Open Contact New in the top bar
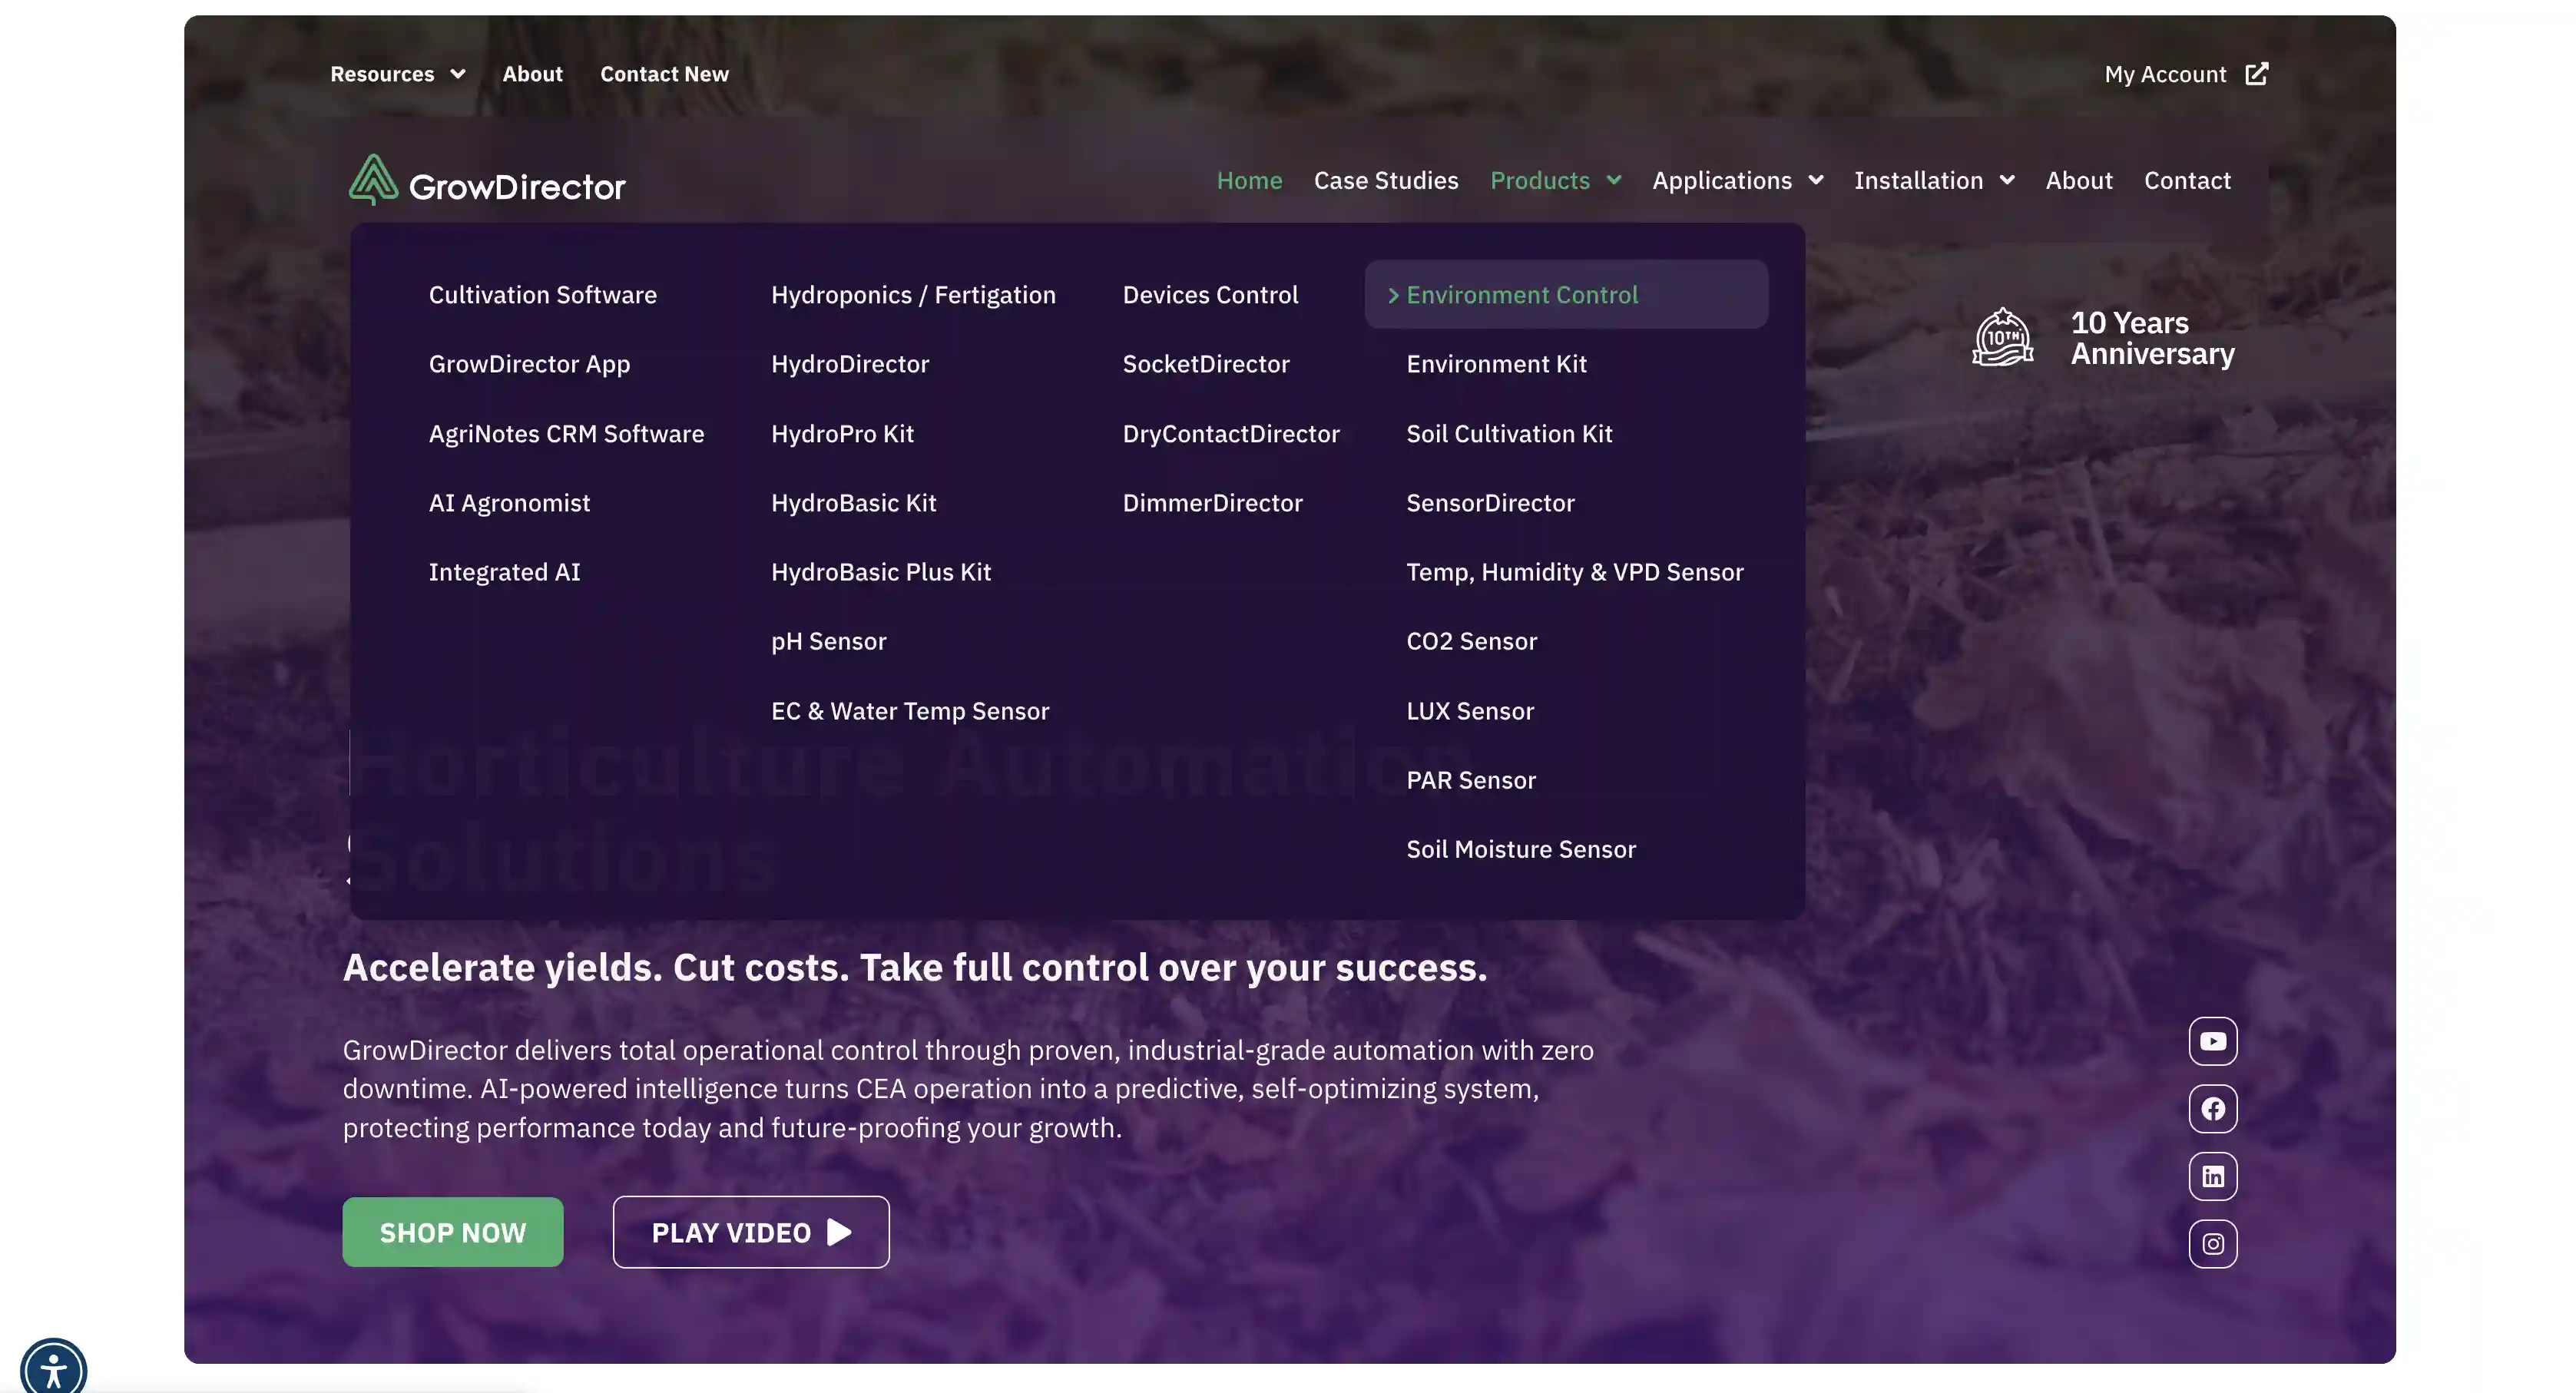The height and width of the screenshot is (1393, 2576). pyautogui.click(x=664, y=74)
